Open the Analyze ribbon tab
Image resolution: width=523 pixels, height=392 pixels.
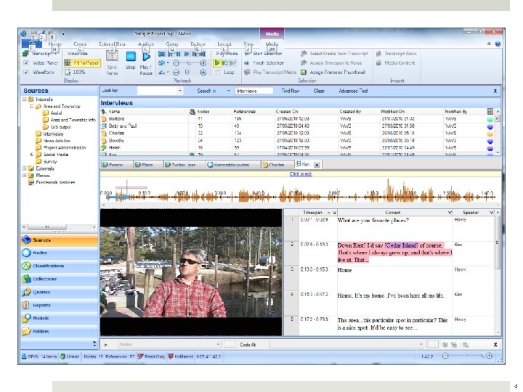click(x=145, y=44)
